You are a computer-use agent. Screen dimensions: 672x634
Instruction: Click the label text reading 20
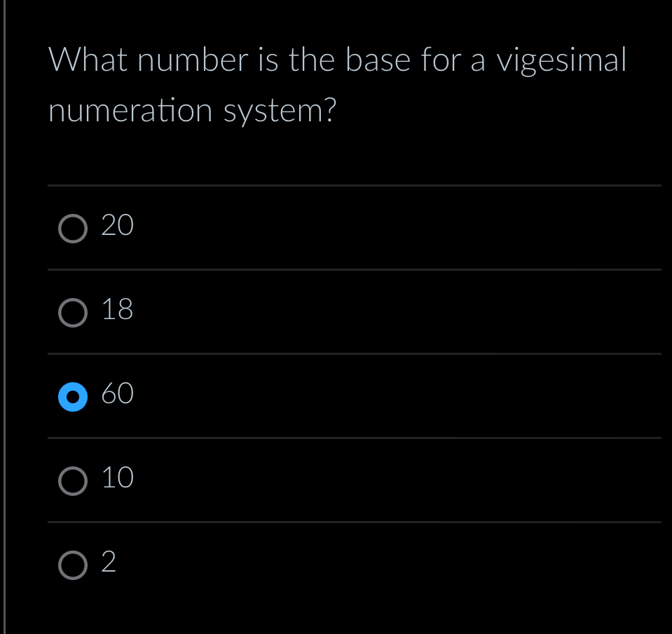(117, 224)
